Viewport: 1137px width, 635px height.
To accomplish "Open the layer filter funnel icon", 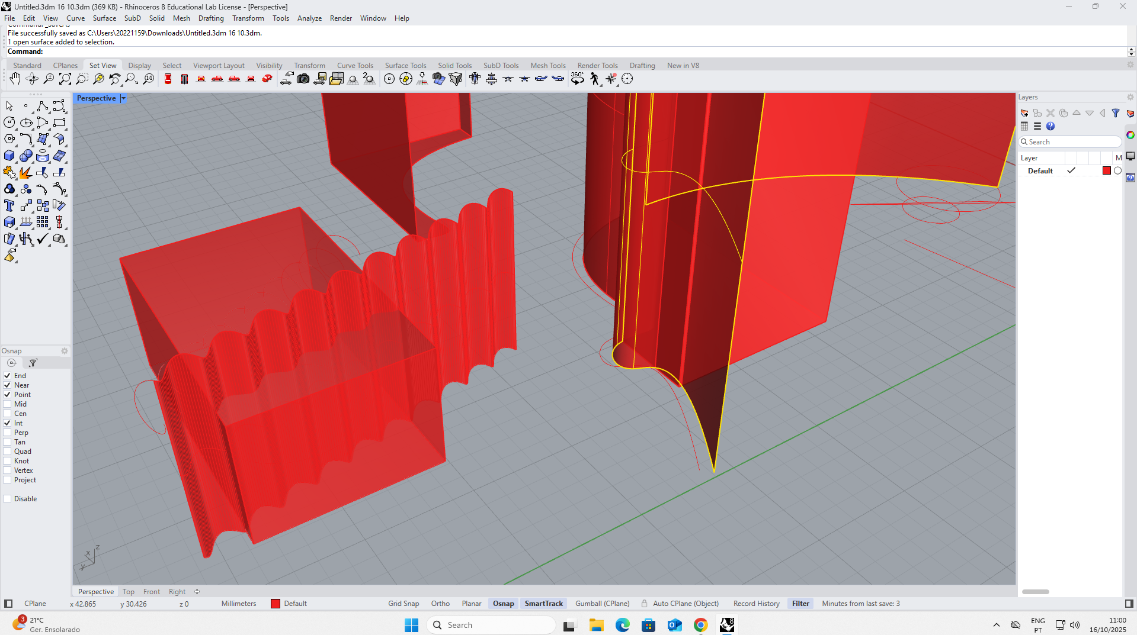I will (x=1116, y=113).
